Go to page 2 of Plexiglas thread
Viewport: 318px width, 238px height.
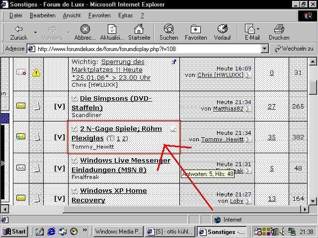124,139
